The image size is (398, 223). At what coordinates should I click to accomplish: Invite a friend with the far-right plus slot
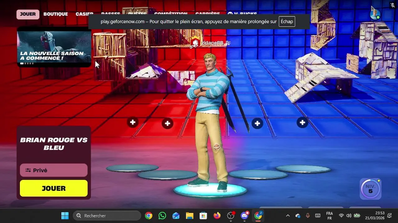point(302,123)
